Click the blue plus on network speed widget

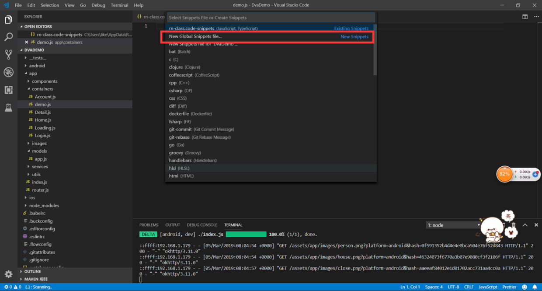click(x=535, y=174)
